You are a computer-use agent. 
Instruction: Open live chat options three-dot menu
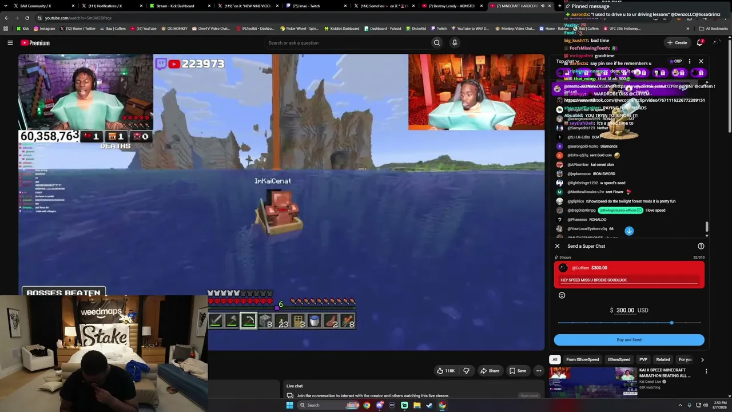tap(690, 61)
